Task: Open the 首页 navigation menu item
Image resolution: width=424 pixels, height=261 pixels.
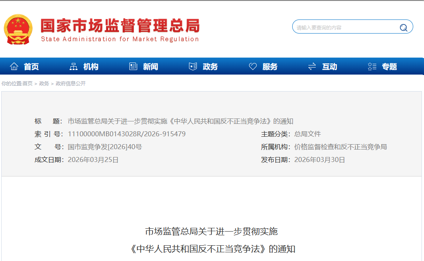Action: point(31,67)
